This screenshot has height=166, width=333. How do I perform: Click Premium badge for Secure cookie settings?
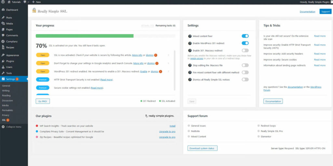click(43, 88)
